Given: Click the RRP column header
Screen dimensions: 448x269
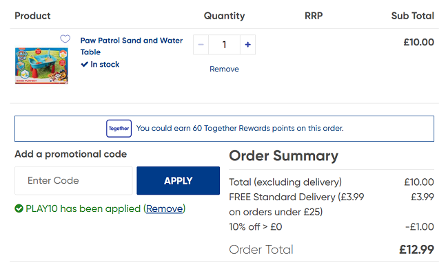Looking at the screenshot, I should point(314,16).
